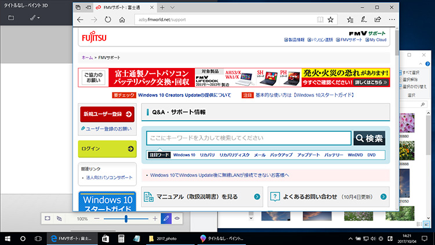Click the Edge refresh page icon
The width and height of the screenshot is (435, 245).
point(108,19)
